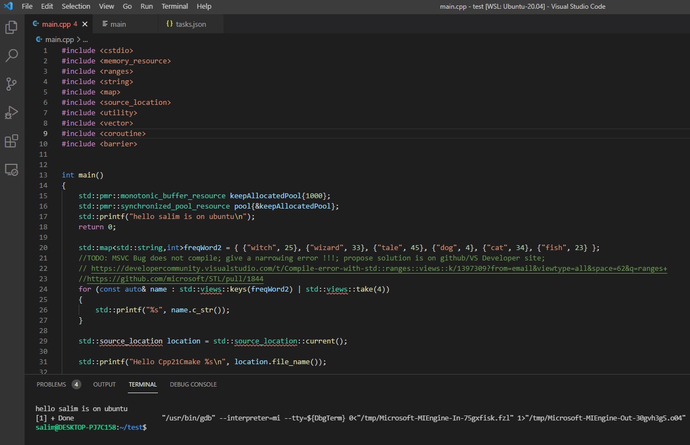The image size is (690, 445).
Task: Open the Run and Debug panel icon
Action: (11, 112)
